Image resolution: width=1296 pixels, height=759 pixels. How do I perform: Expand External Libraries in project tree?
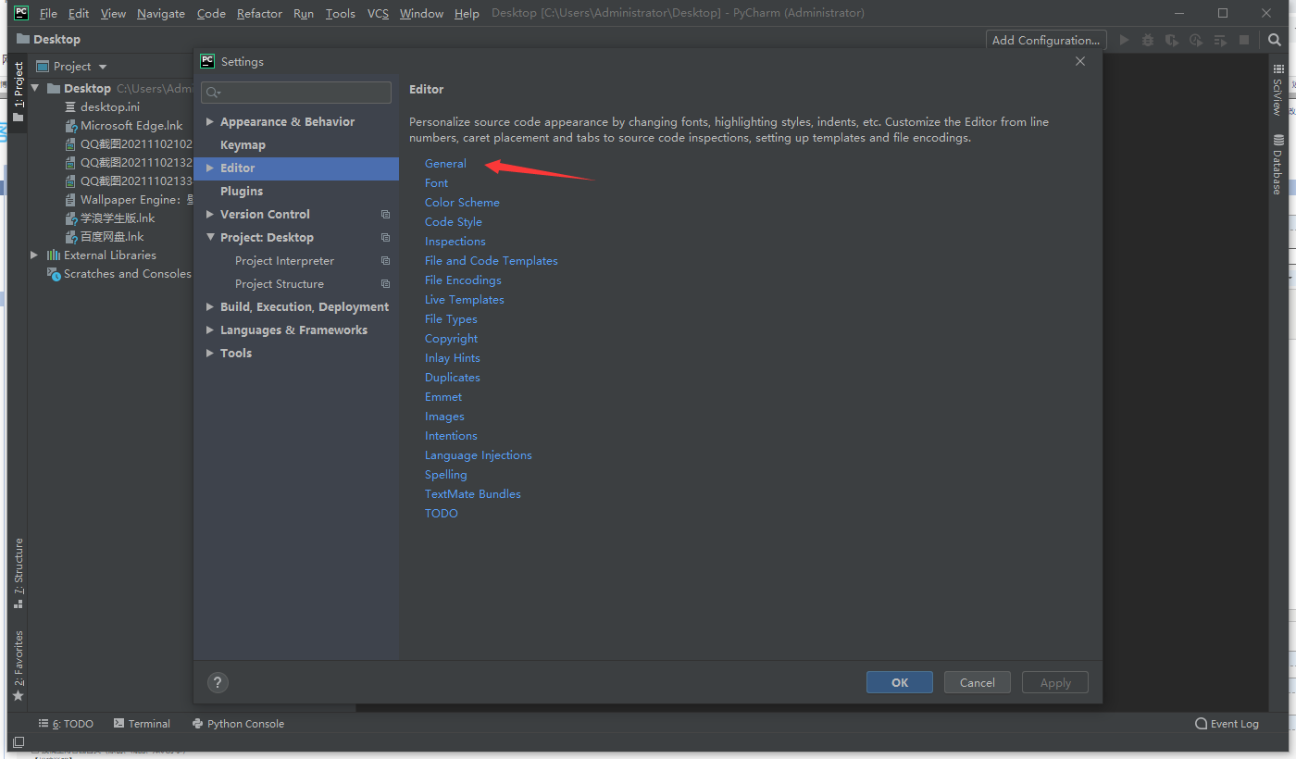pos(34,255)
